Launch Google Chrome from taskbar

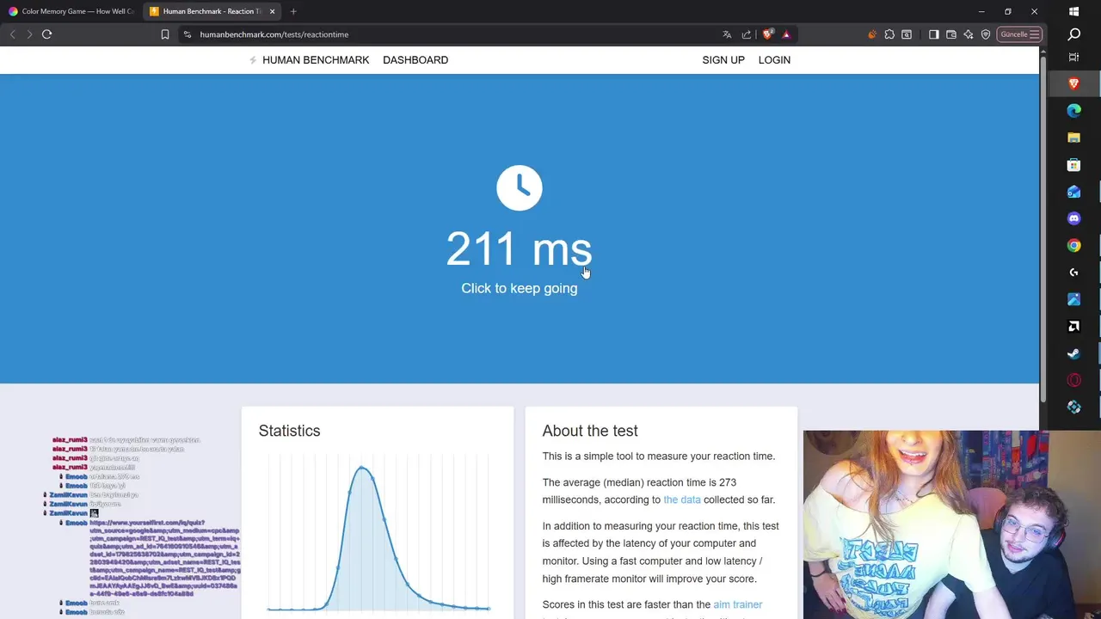[x=1073, y=246]
